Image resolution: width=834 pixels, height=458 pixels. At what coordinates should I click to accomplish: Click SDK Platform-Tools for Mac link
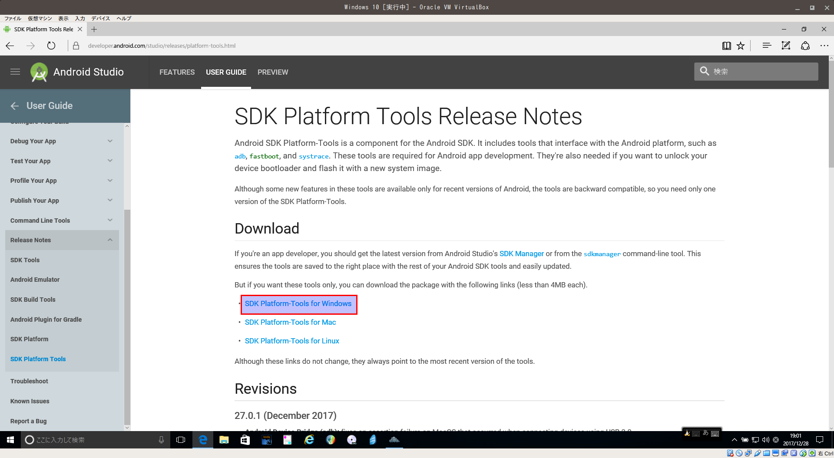(x=290, y=322)
